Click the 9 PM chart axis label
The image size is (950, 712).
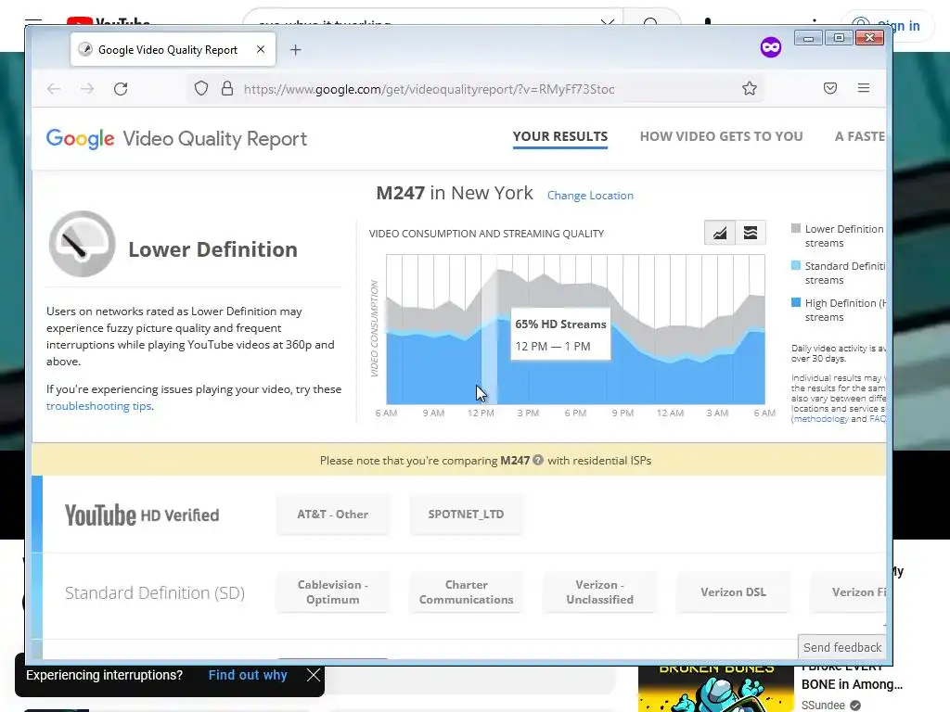[623, 413]
